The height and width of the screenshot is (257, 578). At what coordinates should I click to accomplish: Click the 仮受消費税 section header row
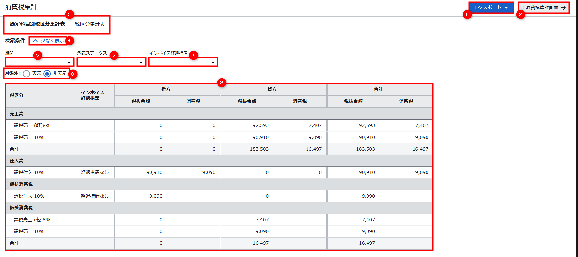(x=21, y=208)
